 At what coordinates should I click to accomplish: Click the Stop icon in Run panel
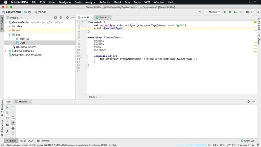coord(7,113)
